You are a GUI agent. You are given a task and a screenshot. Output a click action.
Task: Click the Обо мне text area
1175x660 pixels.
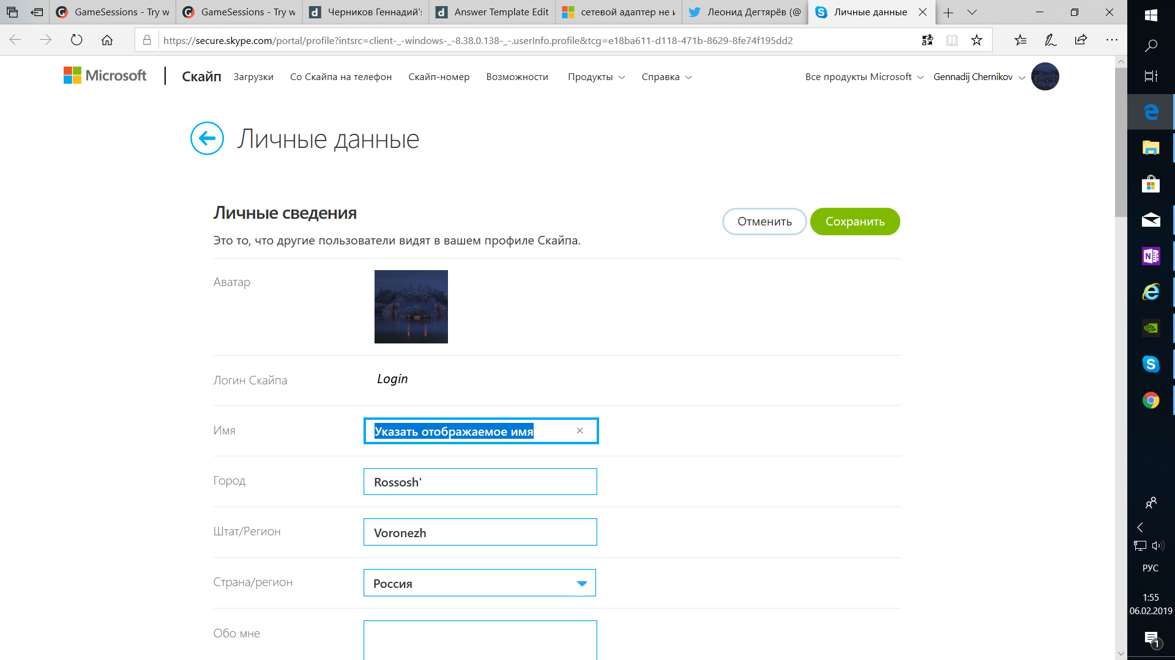(x=480, y=640)
